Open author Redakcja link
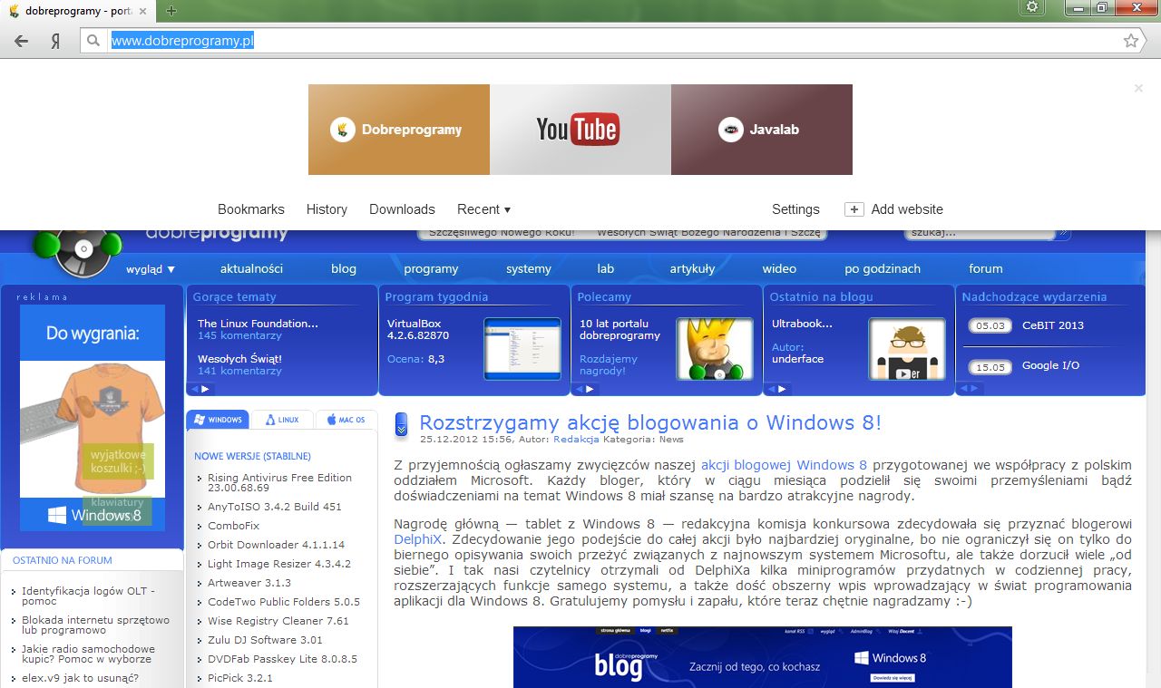Viewport: 1161px width, 688px height. (576, 439)
